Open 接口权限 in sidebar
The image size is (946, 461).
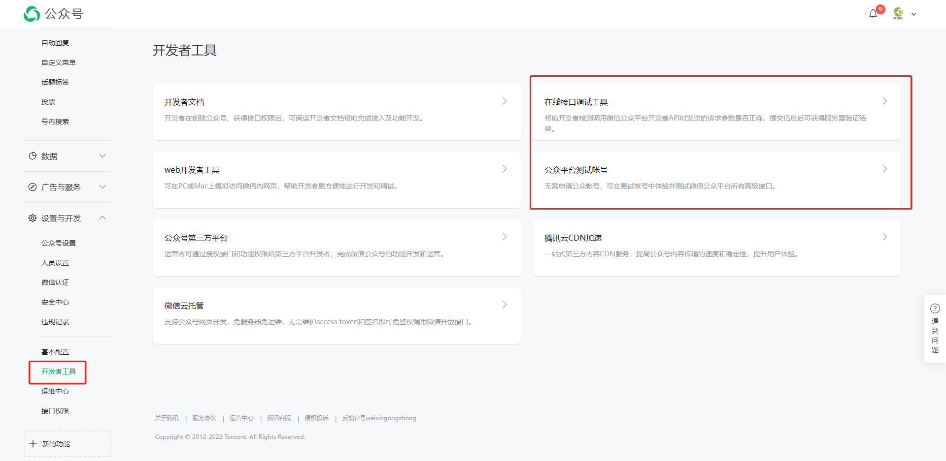(x=55, y=411)
